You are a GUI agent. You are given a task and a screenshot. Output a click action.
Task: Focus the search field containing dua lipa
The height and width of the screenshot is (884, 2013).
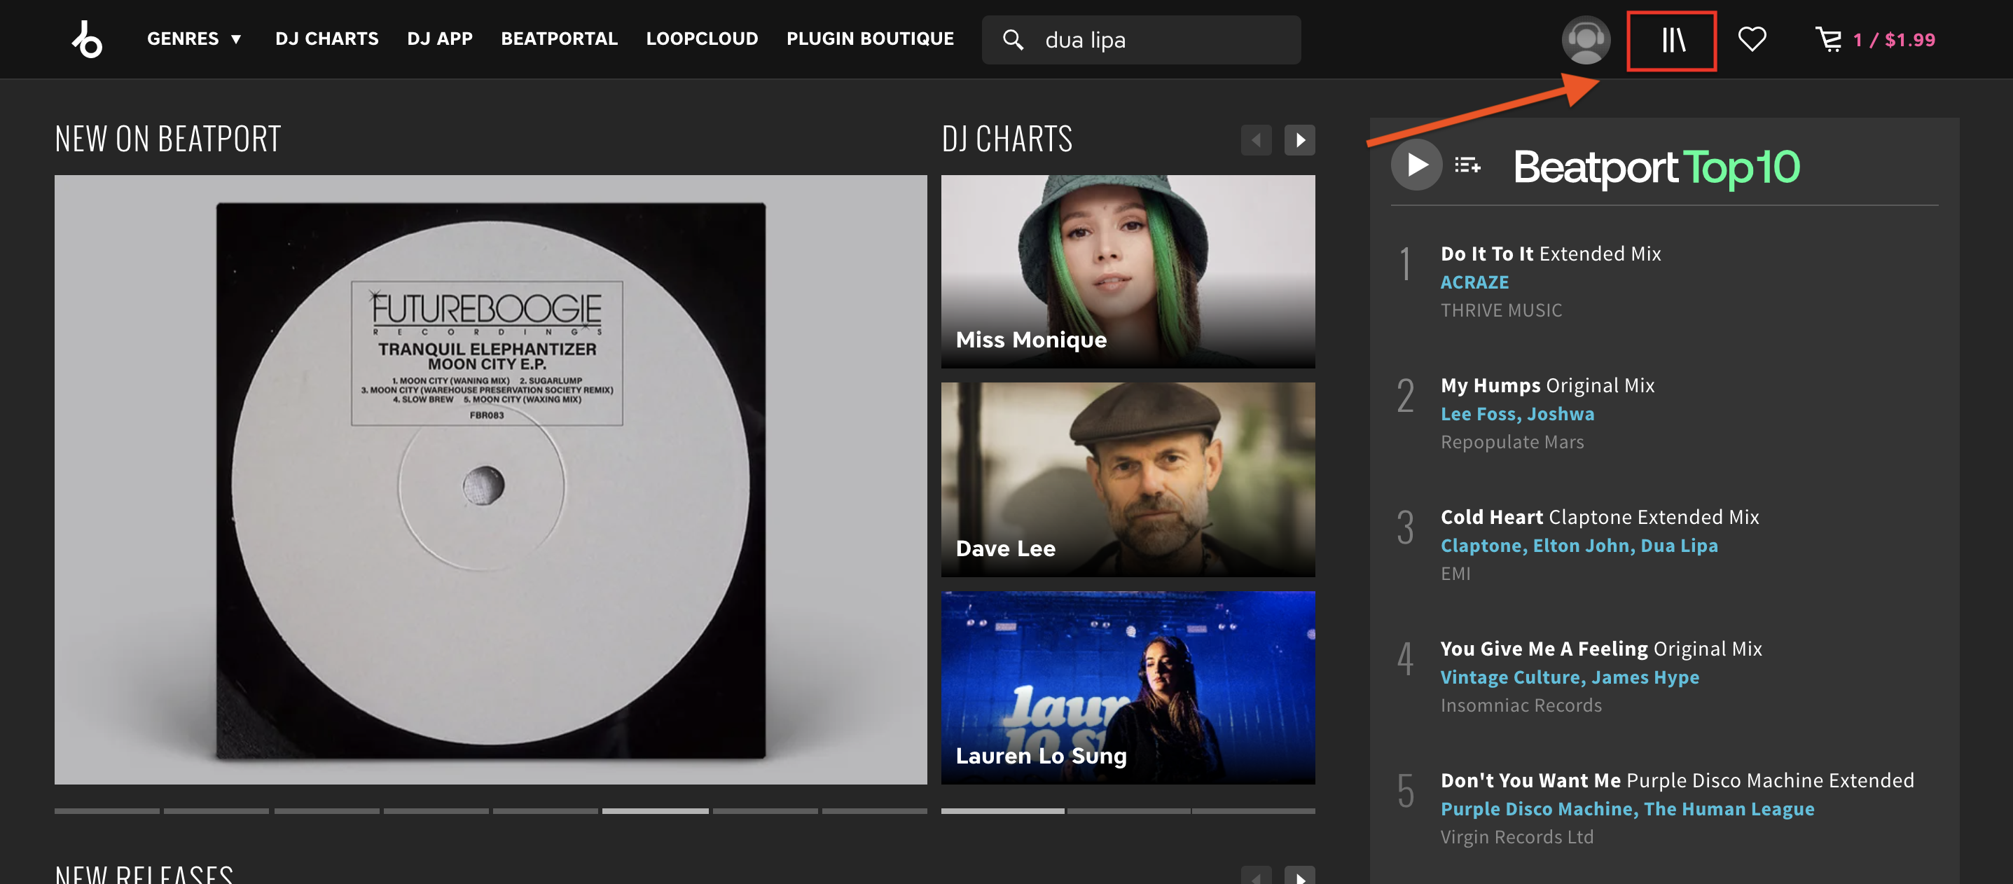point(1141,40)
